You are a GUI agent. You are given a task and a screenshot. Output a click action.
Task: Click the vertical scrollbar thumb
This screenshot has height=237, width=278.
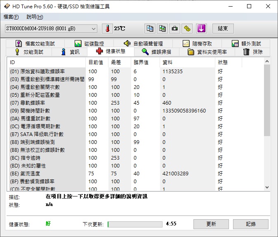tap(267, 101)
